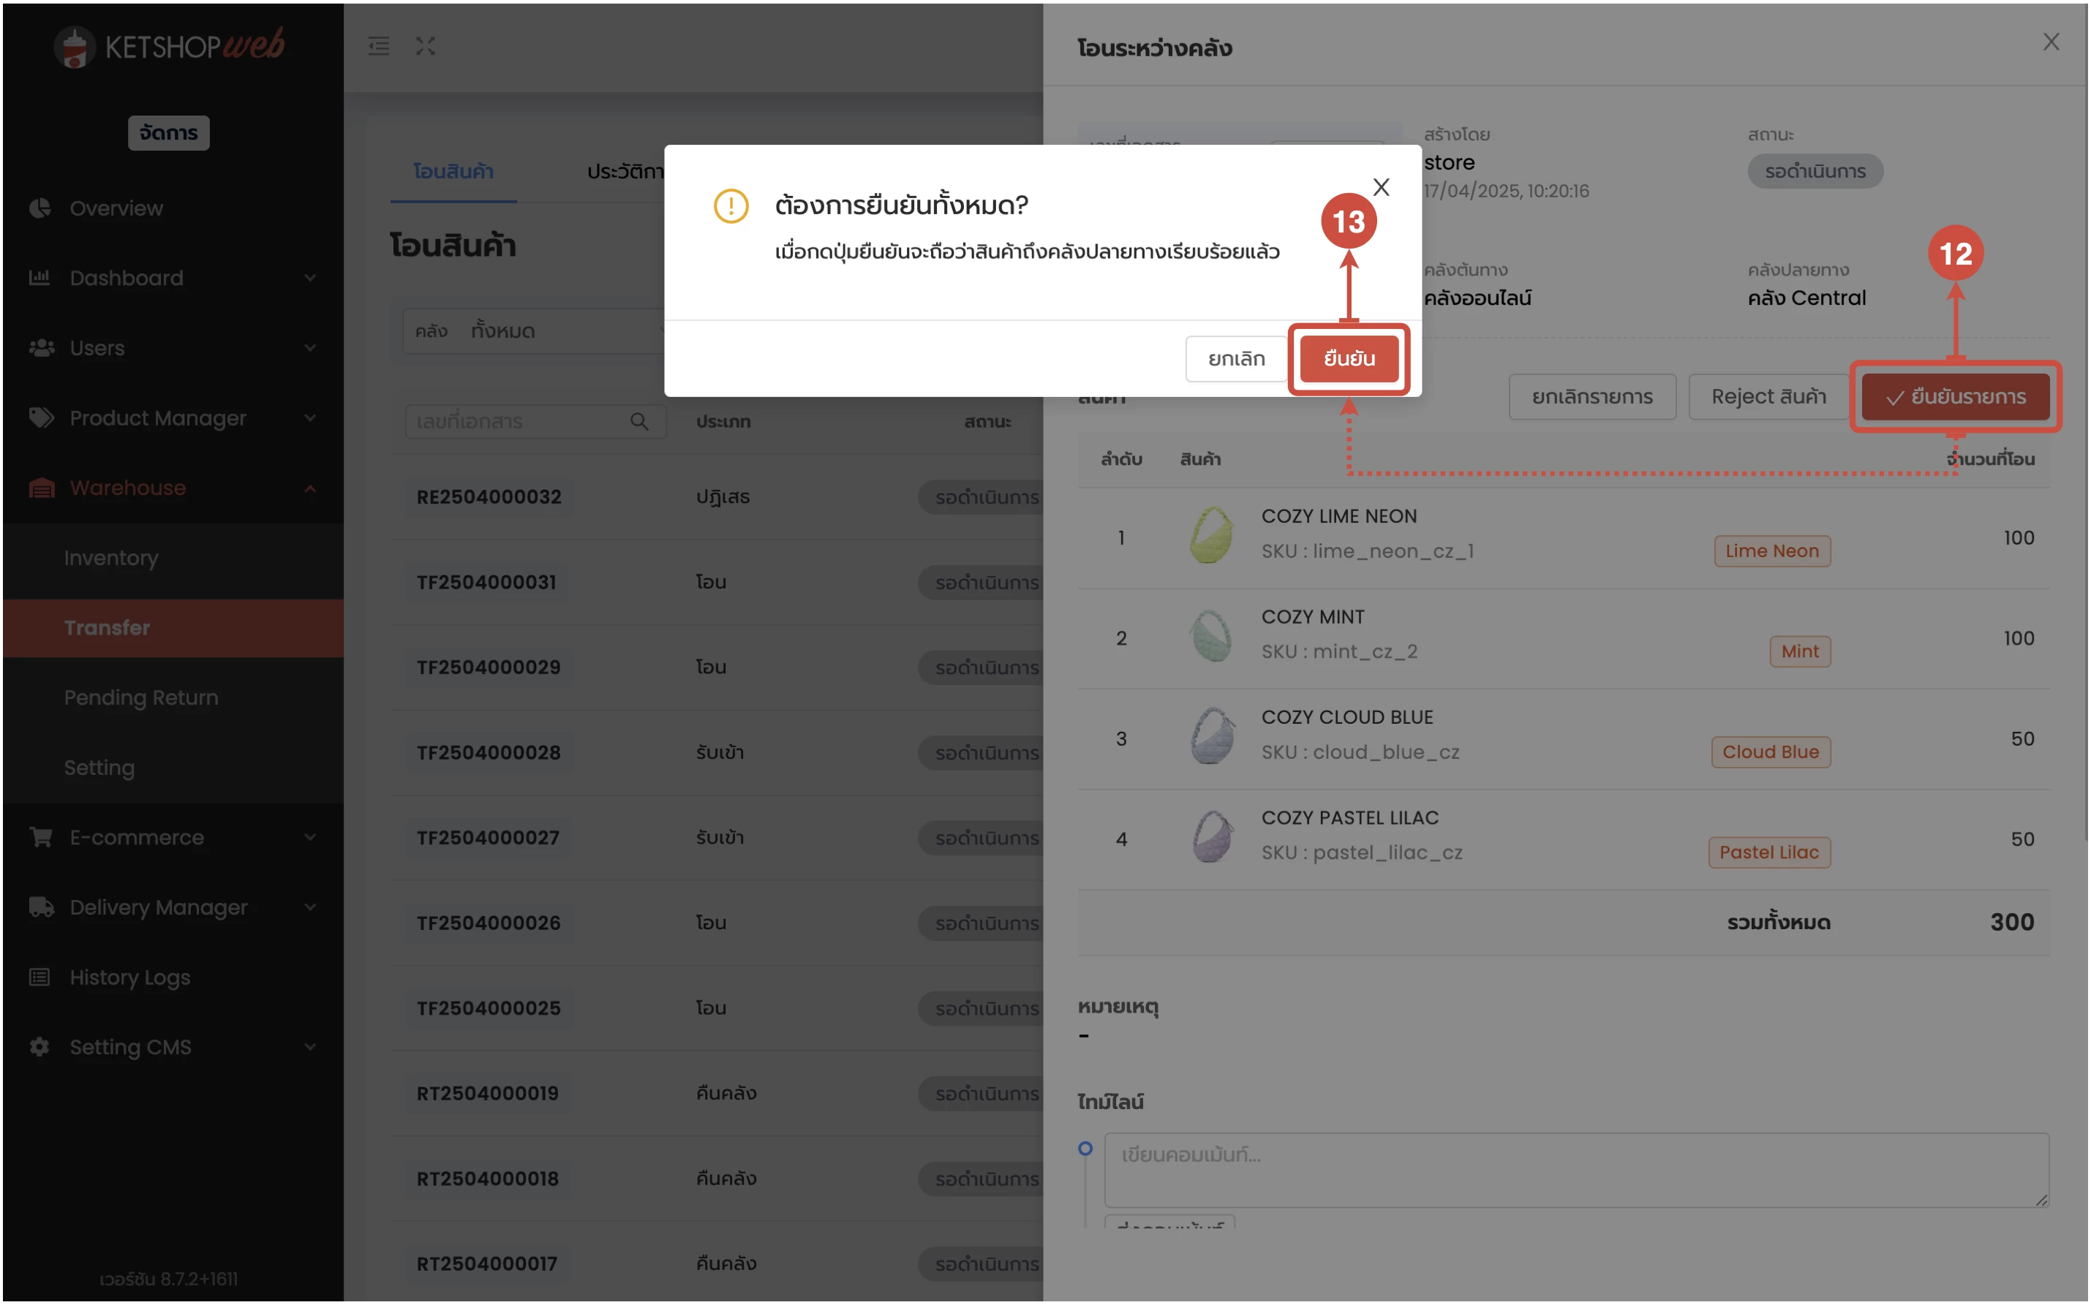Switch to the โอนสินค้า tab

click(453, 171)
